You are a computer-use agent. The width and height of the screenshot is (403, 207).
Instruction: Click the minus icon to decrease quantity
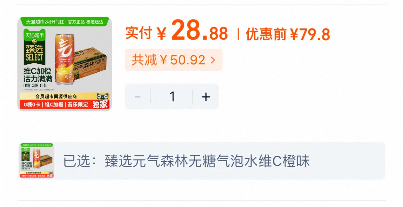click(138, 97)
